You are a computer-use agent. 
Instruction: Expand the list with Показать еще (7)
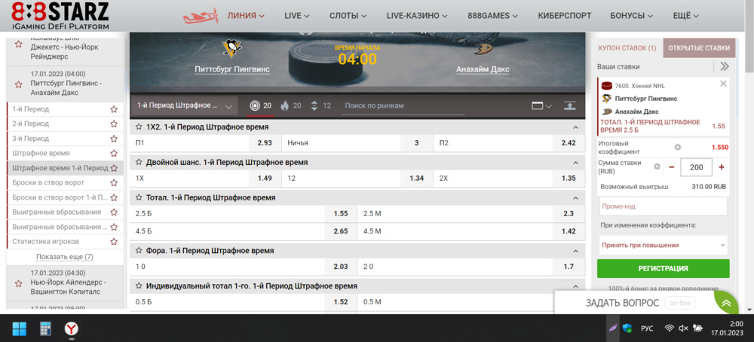pyautogui.click(x=65, y=257)
